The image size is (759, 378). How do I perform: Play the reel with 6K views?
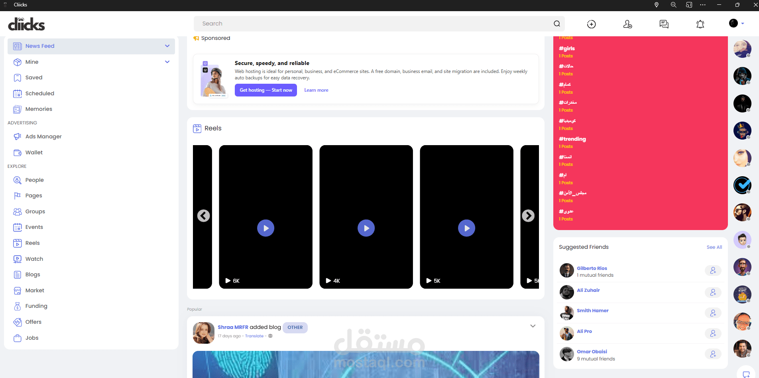pyautogui.click(x=266, y=228)
